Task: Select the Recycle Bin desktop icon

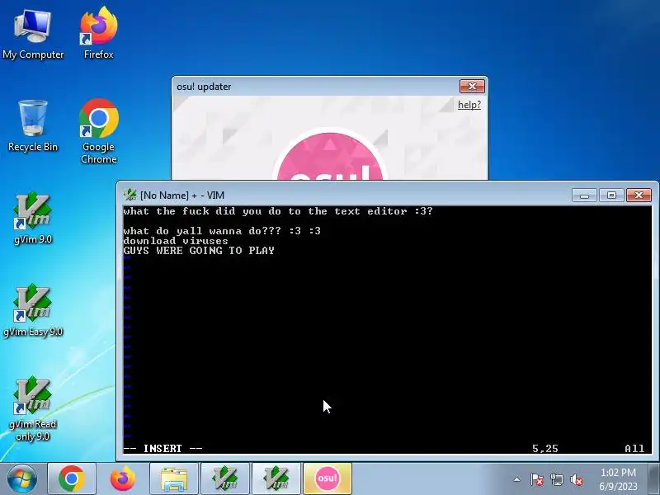Action: pyautogui.click(x=33, y=126)
